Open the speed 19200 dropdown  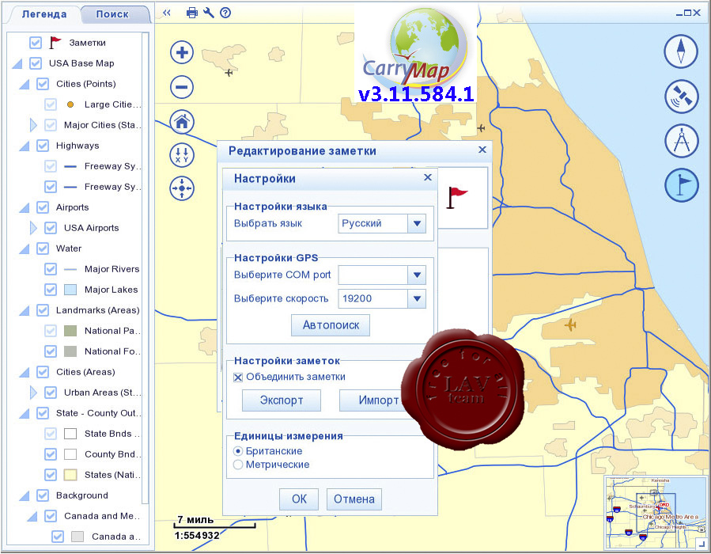click(x=417, y=299)
